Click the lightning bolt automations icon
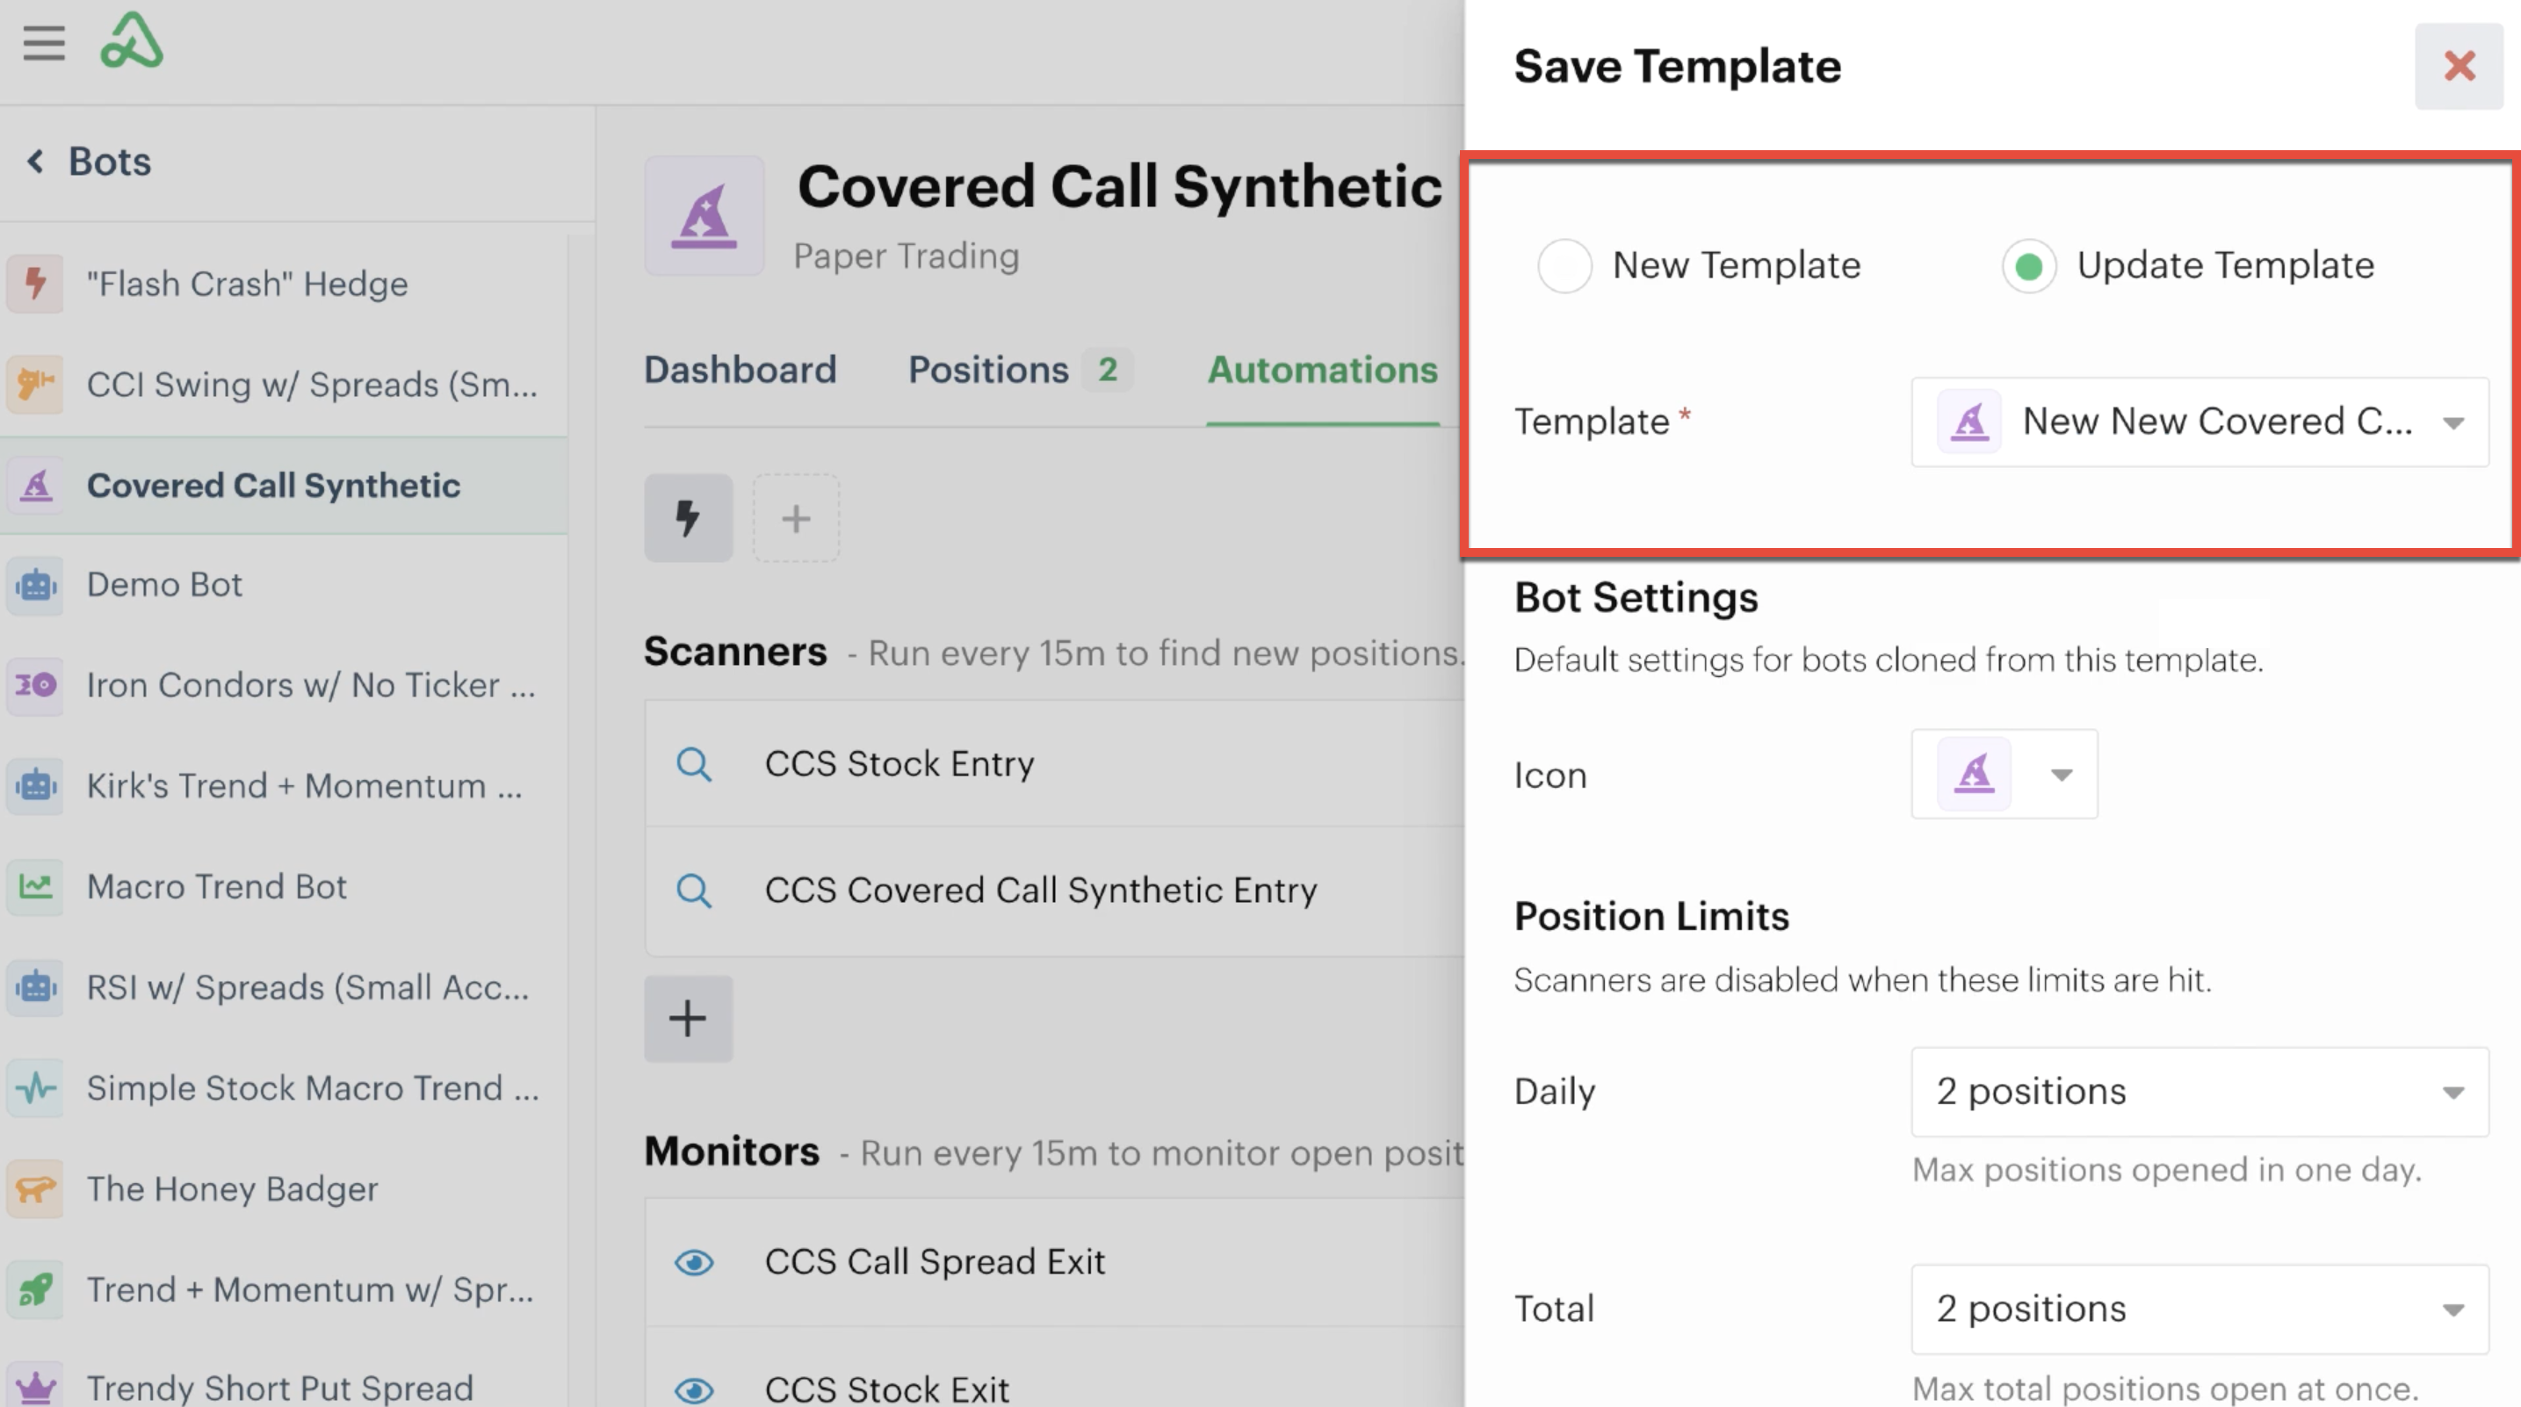The image size is (2521, 1407). coord(688,517)
